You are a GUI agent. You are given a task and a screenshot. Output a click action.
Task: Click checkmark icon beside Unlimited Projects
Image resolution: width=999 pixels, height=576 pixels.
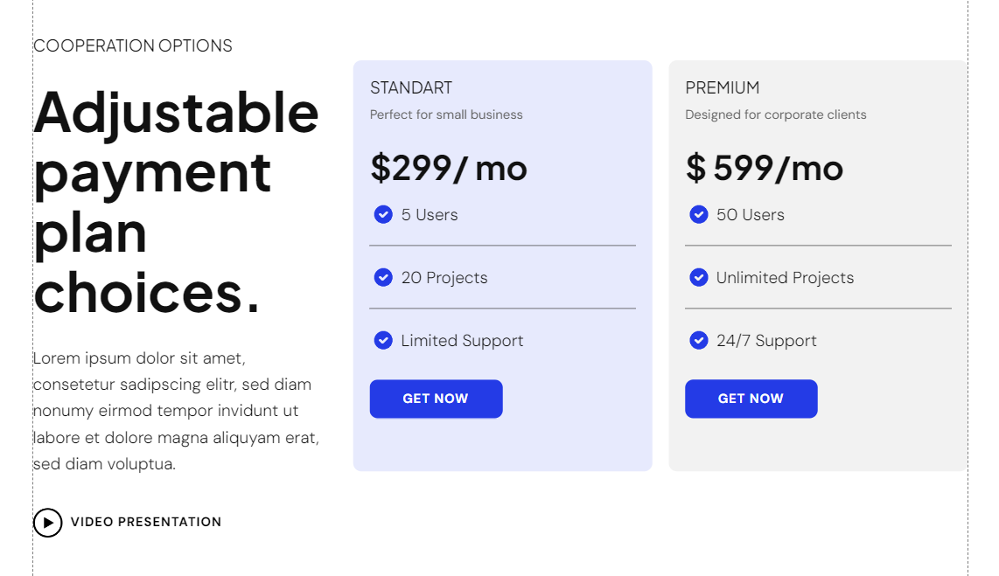click(698, 277)
